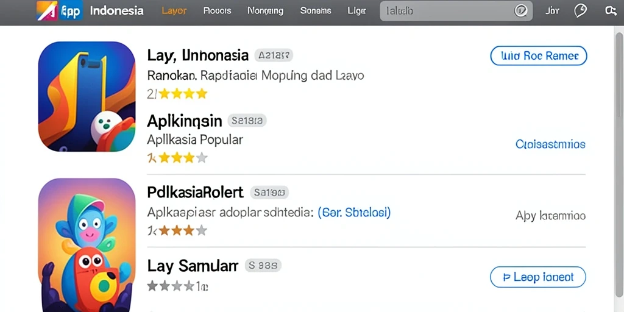624x312 pixels.
Task: Click the key-shaped icon at header right
Action: click(611, 11)
